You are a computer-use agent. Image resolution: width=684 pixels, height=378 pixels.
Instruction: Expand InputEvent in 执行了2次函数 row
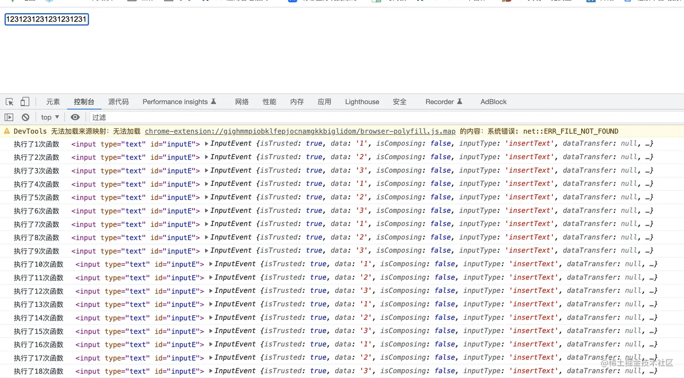(x=207, y=157)
